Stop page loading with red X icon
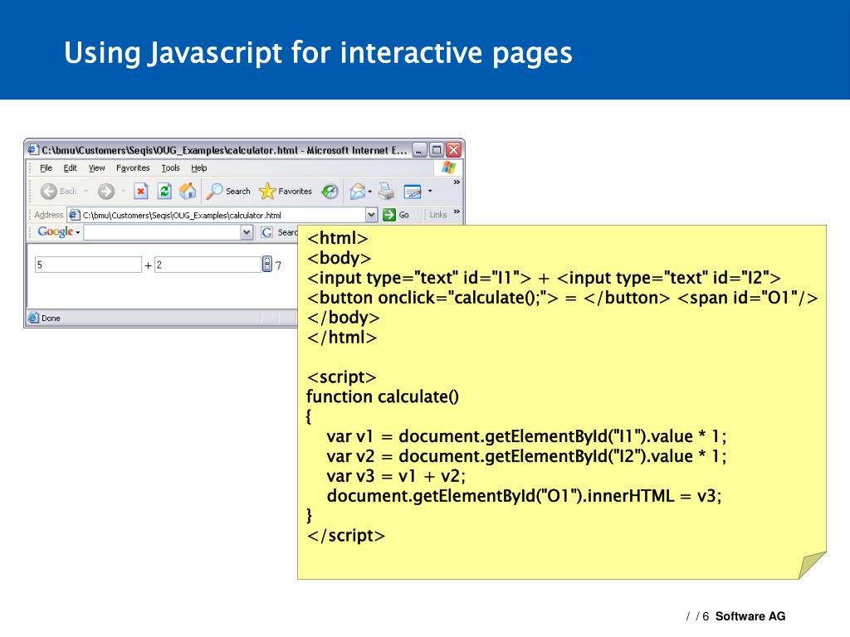 [141, 192]
